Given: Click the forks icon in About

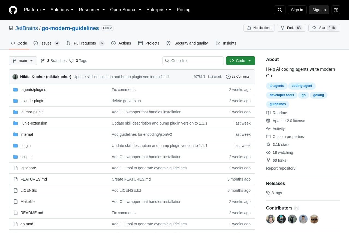Looking at the screenshot, I should point(268,160).
